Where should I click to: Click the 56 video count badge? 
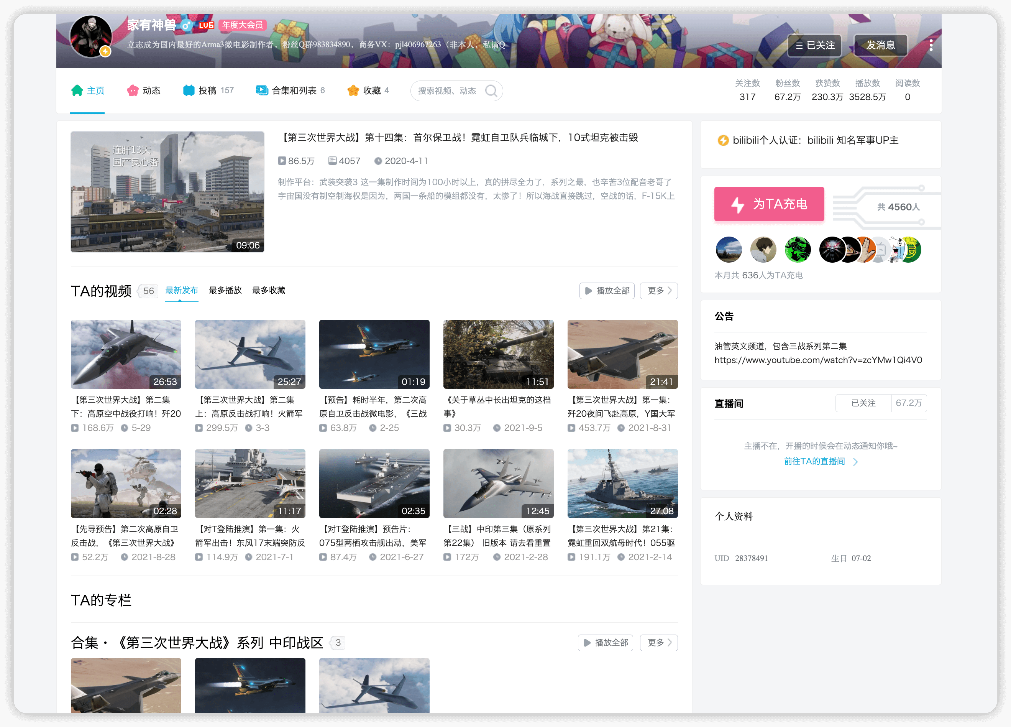pyautogui.click(x=148, y=291)
